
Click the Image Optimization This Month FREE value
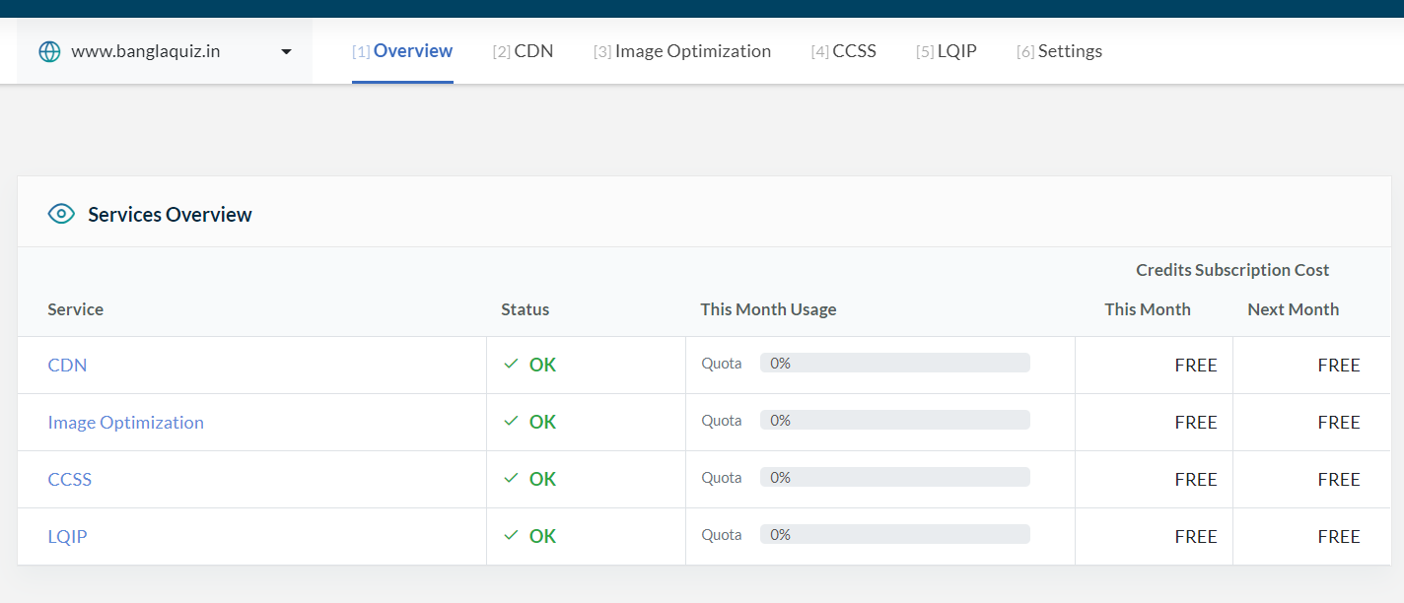coord(1196,423)
